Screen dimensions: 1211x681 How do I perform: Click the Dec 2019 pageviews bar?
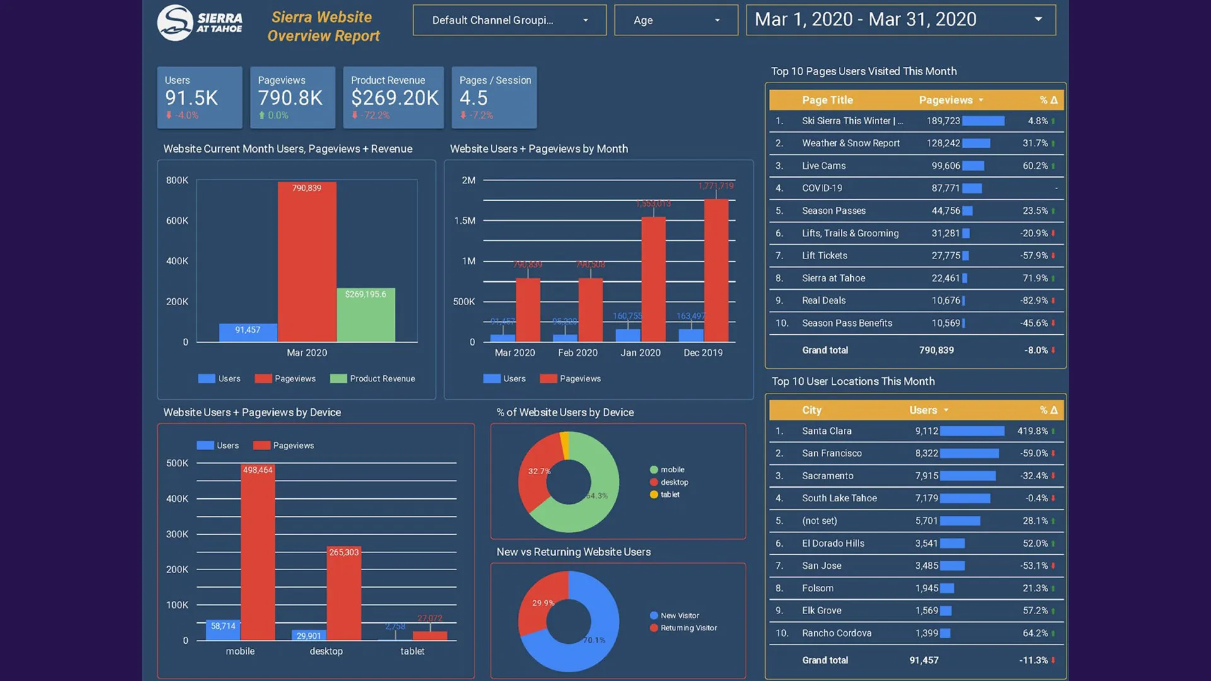716,271
